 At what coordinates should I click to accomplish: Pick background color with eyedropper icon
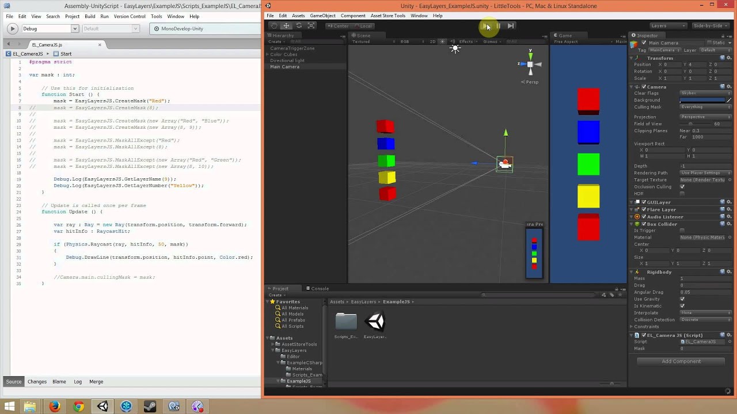tap(729, 100)
